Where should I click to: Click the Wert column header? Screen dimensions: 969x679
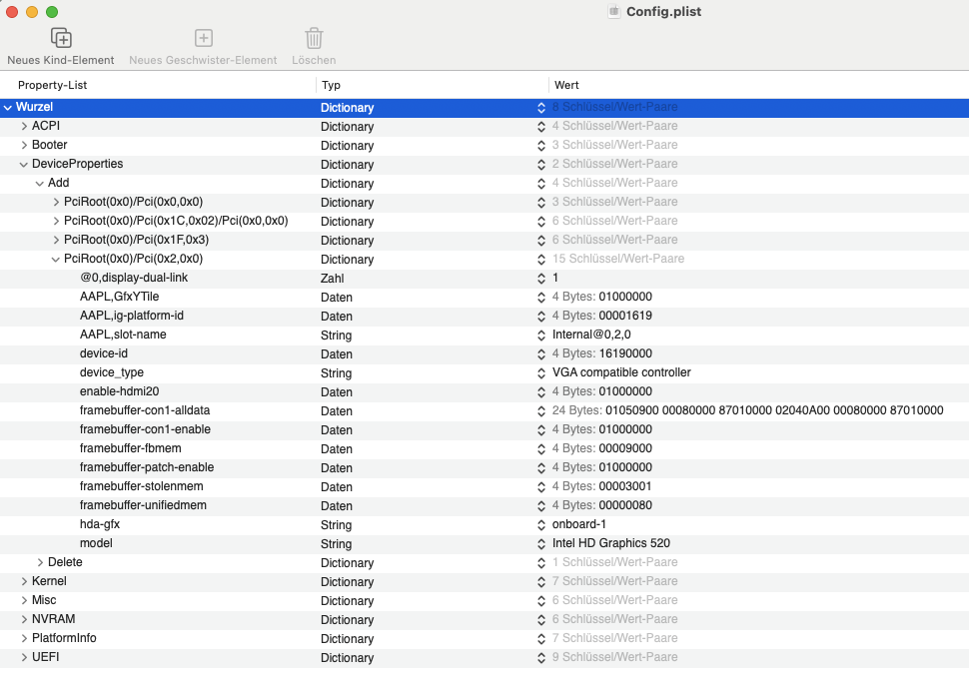point(566,85)
